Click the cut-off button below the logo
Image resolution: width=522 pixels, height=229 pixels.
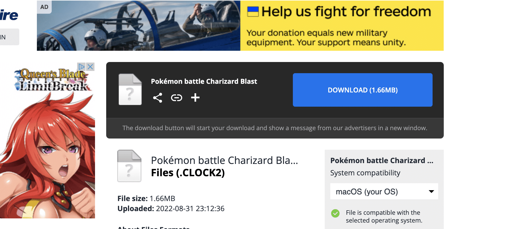coord(10,37)
